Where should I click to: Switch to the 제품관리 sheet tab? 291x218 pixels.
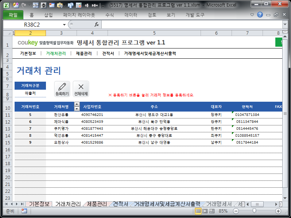coord(97,204)
